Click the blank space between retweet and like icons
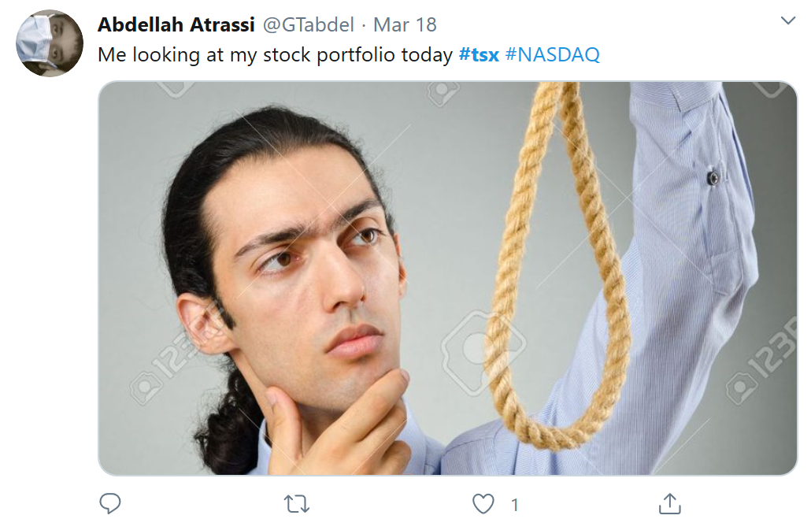Viewport: 811px width, 530px height. click(x=391, y=504)
